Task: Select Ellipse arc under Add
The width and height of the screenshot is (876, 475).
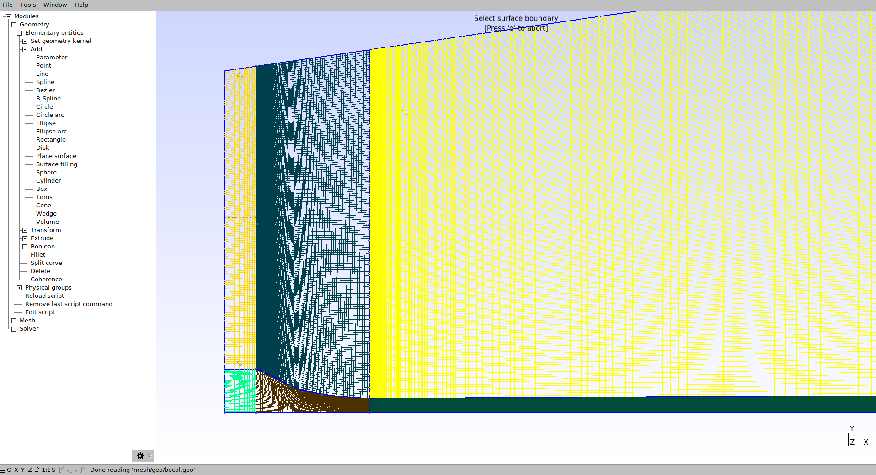Action: [x=51, y=132]
